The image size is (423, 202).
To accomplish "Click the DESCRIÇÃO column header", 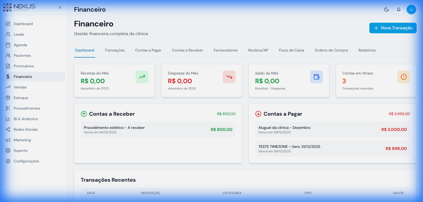I will 150,193.
